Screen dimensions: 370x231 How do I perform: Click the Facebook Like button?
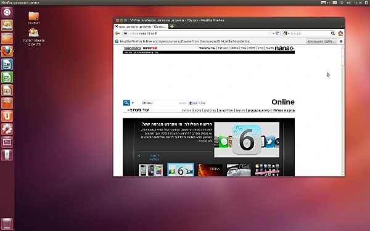pos(194,103)
